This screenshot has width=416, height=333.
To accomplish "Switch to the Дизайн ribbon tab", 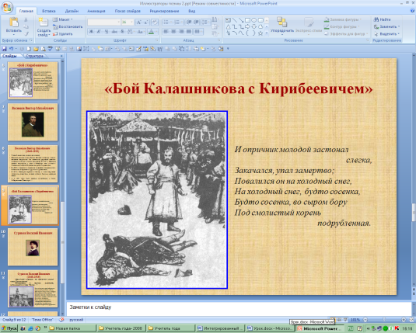I will [x=72, y=11].
